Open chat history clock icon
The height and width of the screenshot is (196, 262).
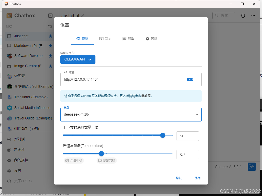tap(243, 16)
